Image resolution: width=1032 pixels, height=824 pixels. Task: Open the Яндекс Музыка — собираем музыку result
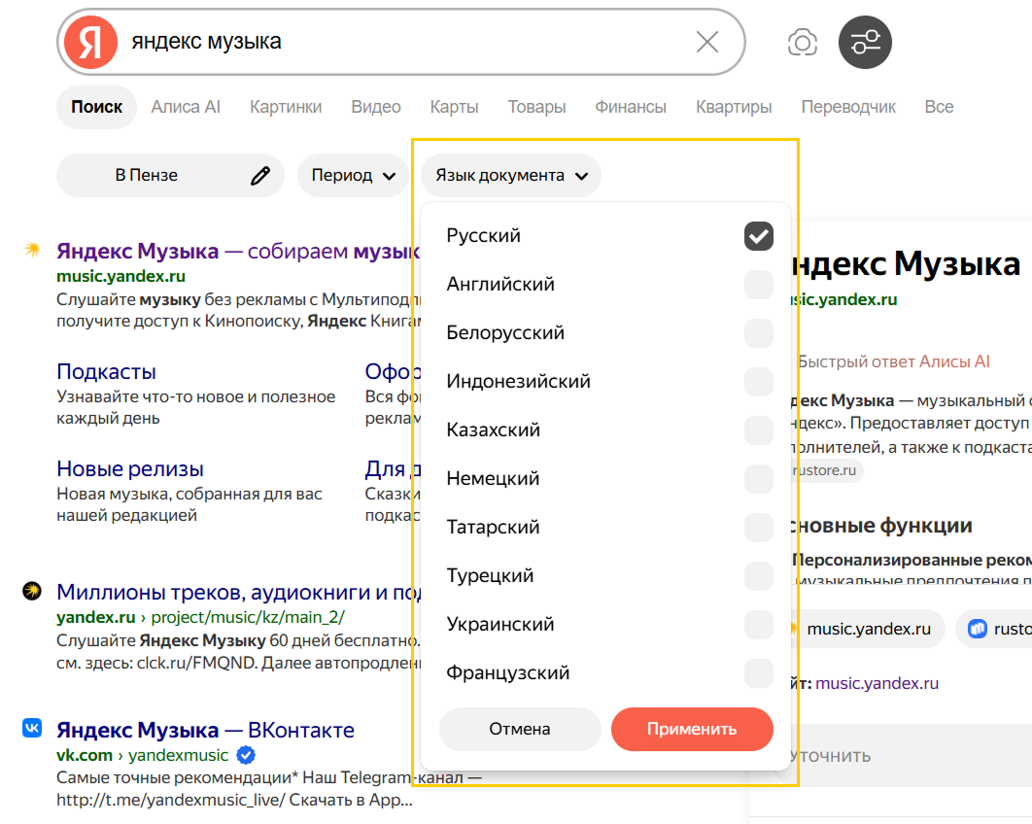click(238, 251)
